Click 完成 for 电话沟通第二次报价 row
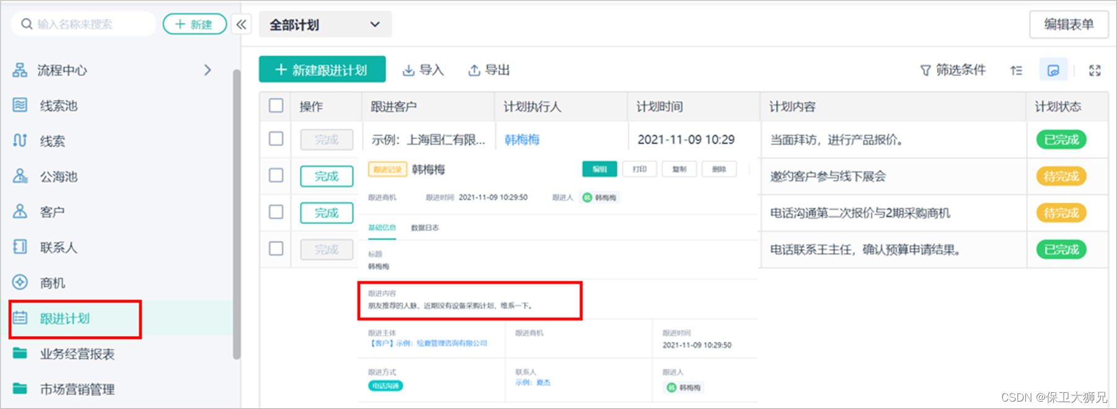1117x409 pixels. 326,213
